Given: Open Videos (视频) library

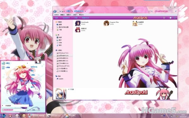Looking at the screenshot, I should point(59,37).
